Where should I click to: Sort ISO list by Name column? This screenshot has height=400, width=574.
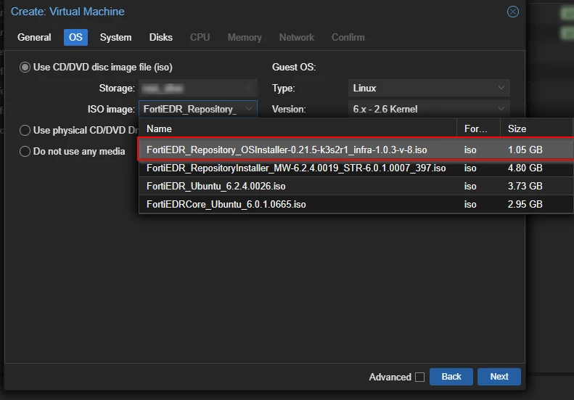298,129
